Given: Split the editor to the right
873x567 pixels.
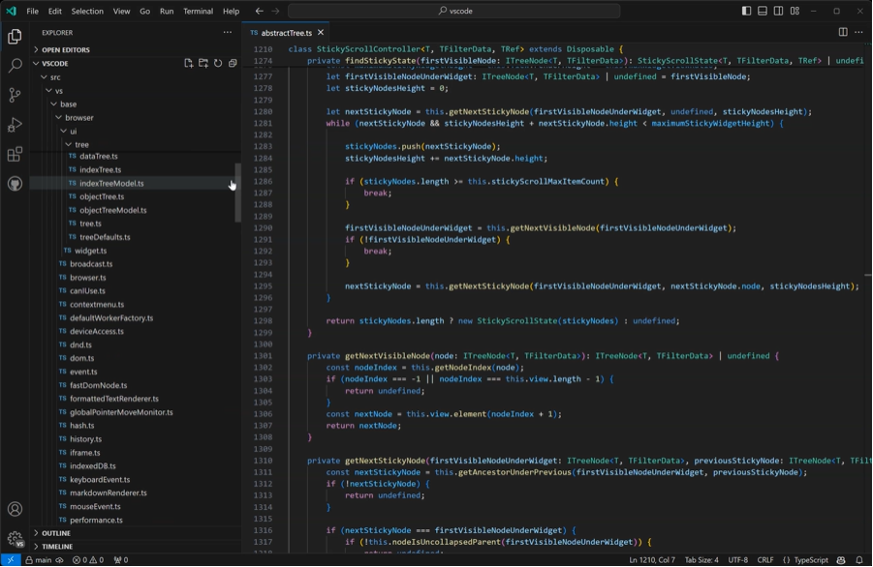Looking at the screenshot, I should pyautogui.click(x=843, y=32).
